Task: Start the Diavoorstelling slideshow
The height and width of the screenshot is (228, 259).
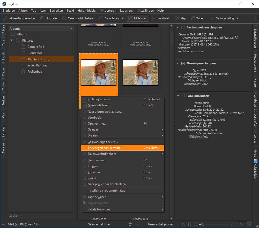Action: [222, 18]
